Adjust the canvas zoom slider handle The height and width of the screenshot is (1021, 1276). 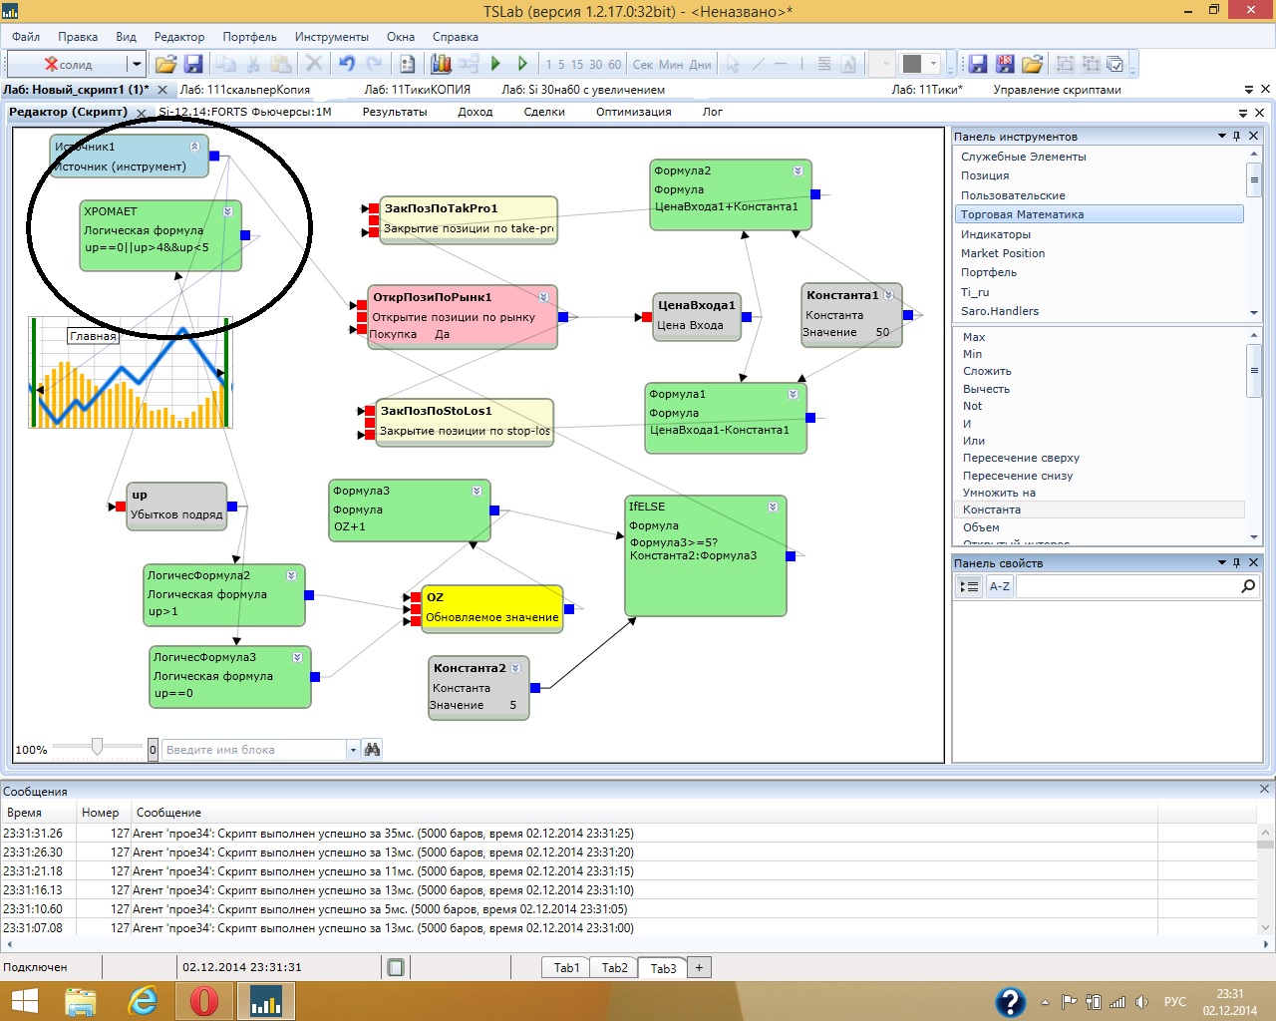tap(97, 747)
